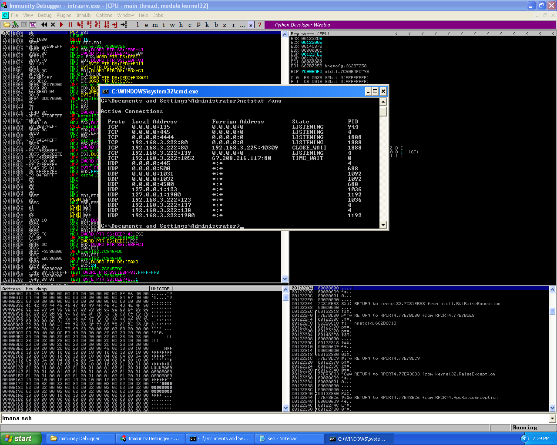
Task: Show CPU window via the 'c' button
Action: pos(190,25)
